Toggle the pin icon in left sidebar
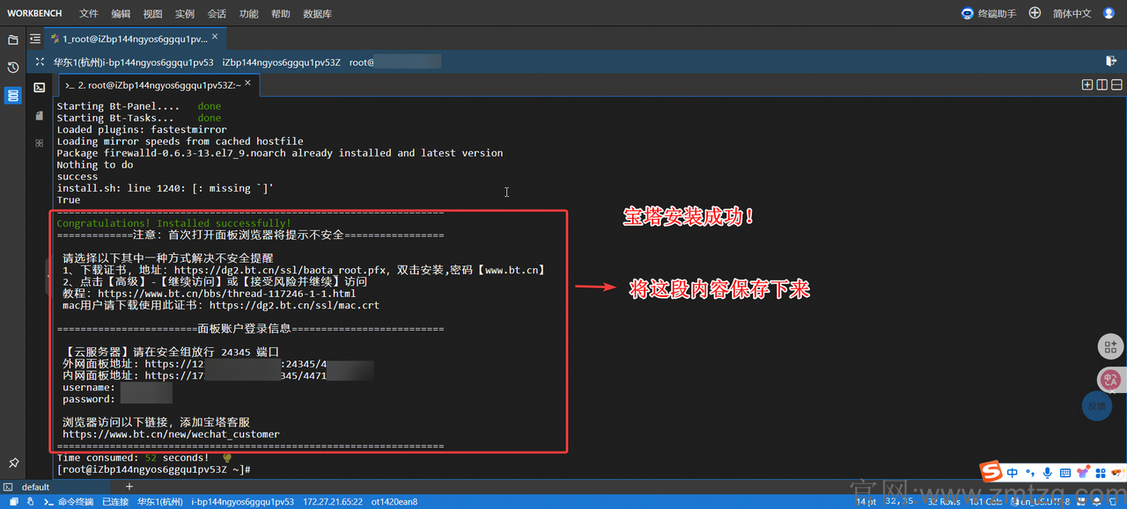This screenshot has width=1127, height=509. 13,462
